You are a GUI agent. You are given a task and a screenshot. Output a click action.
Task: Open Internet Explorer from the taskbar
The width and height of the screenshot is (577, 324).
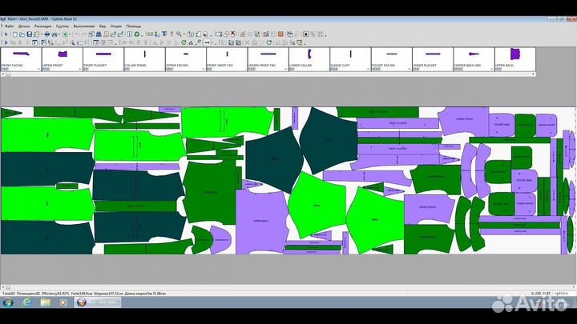tap(25, 303)
